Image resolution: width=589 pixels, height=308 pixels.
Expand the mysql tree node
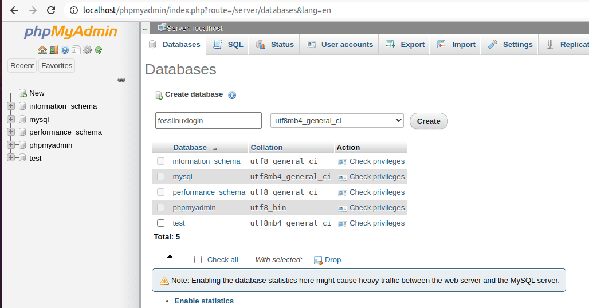click(11, 119)
